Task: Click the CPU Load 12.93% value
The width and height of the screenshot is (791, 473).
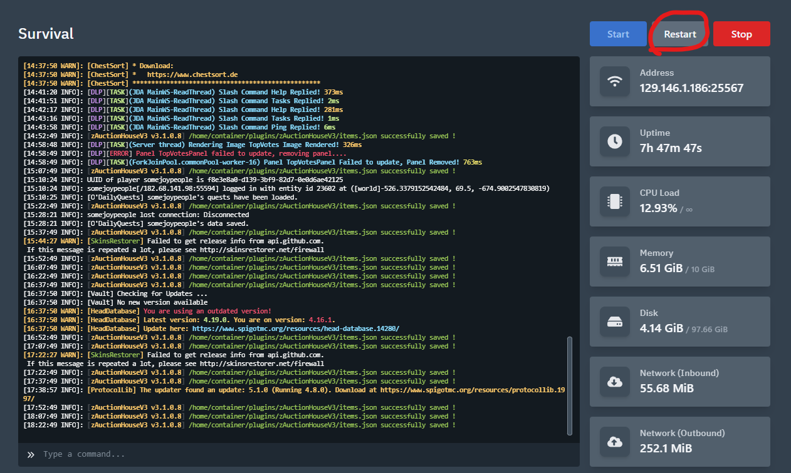Action: coord(658,208)
